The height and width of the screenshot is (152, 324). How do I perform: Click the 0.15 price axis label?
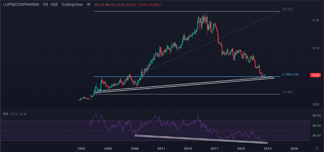(x=316, y=20)
